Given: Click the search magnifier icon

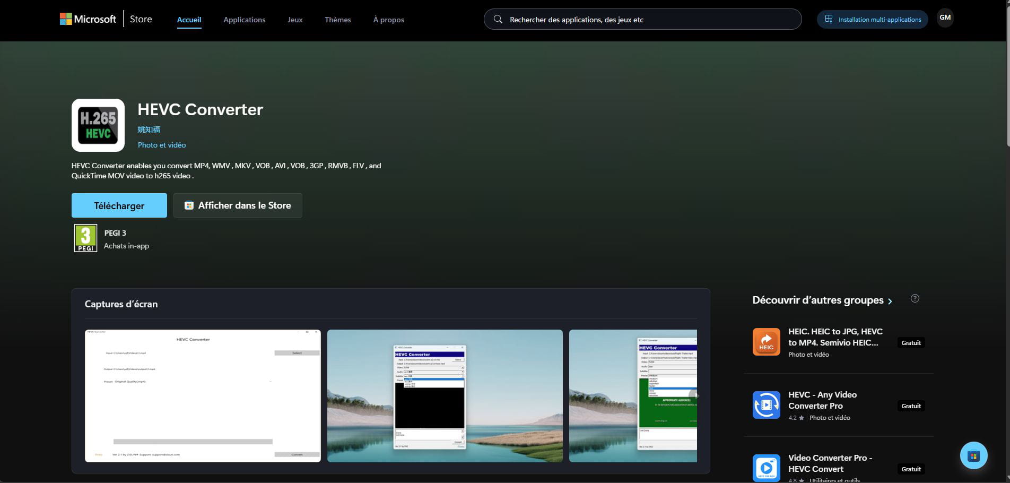Looking at the screenshot, I should (498, 20).
